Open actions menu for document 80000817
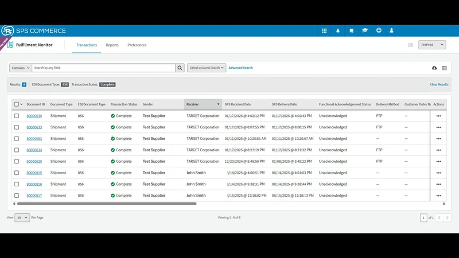This screenshot has height=258, width=459. click(x=438, y=196)
